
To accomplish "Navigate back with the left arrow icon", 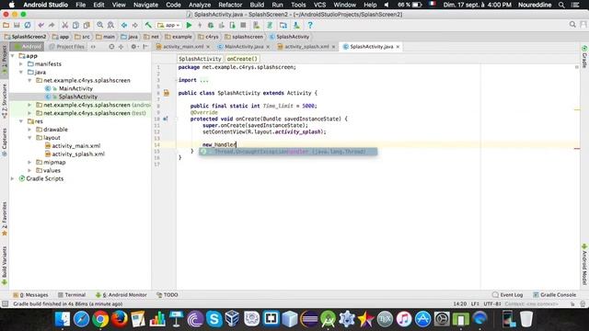I will [124, 25].
